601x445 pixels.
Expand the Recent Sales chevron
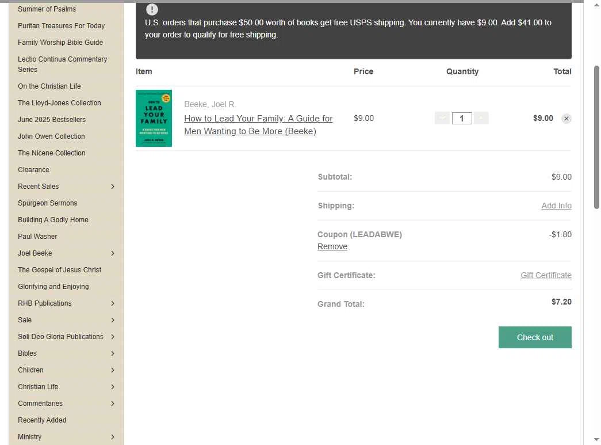pos(113,187)
